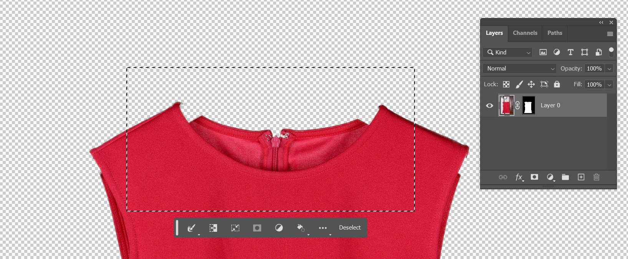This screenshot has height=259, width=628.
Task: Click the Deselect button
Action: [x=350, y=228]
